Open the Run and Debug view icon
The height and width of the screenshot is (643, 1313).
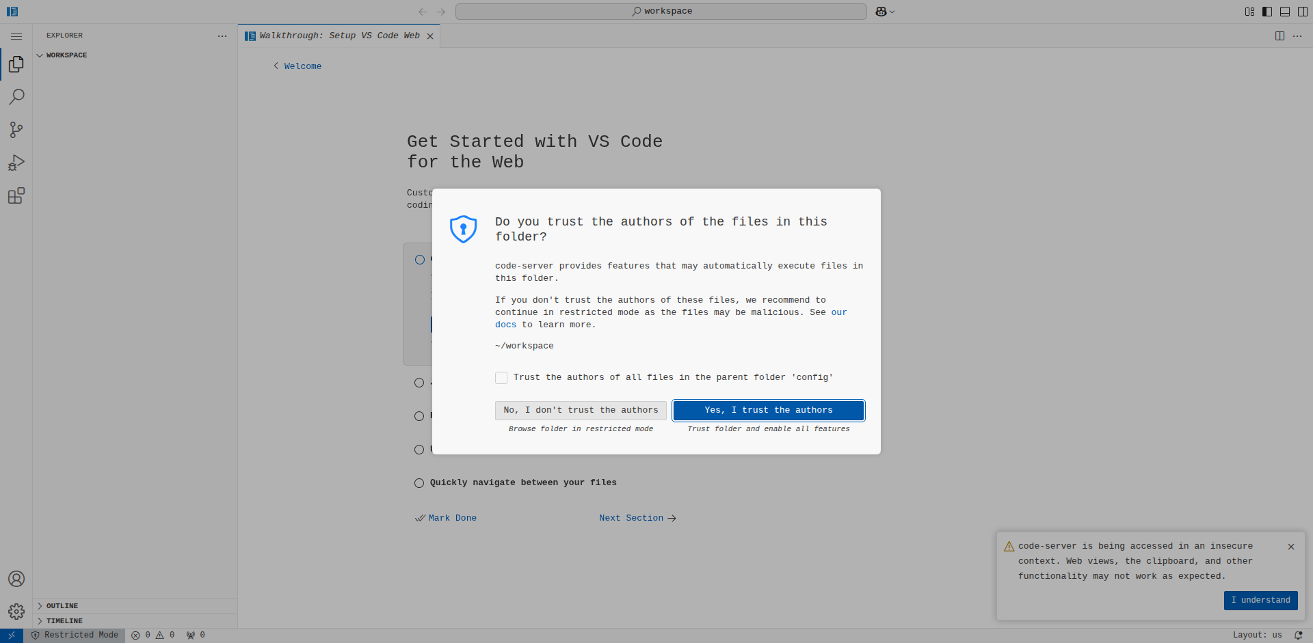click(x=16, y=163)
